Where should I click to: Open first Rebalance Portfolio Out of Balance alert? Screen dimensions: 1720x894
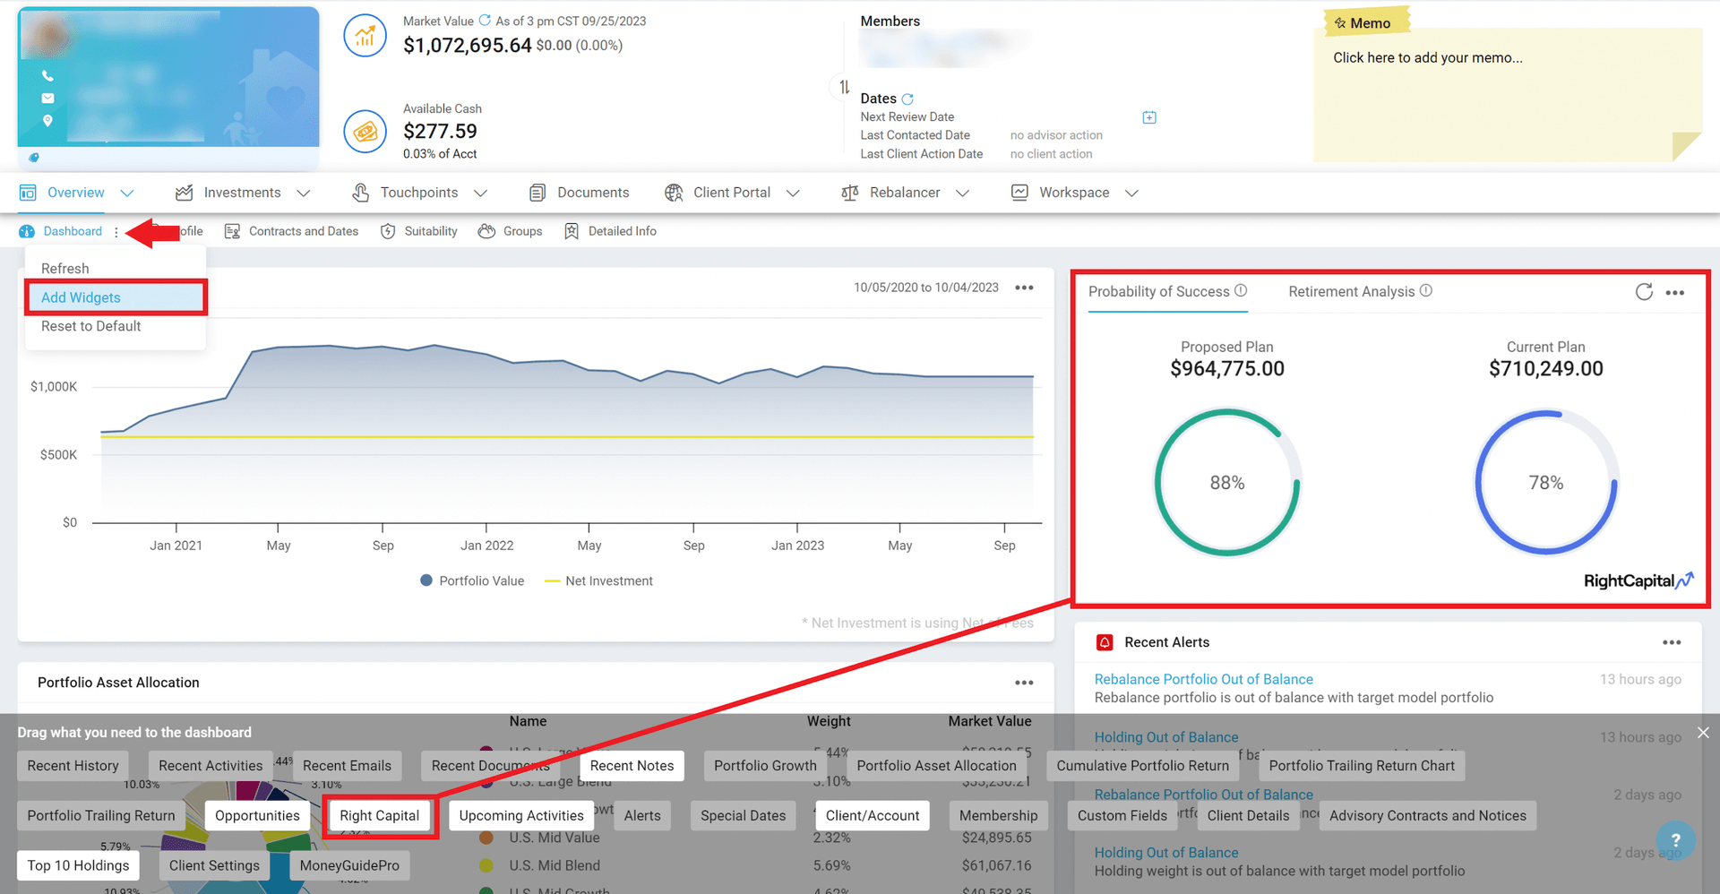pos(1203,679)
